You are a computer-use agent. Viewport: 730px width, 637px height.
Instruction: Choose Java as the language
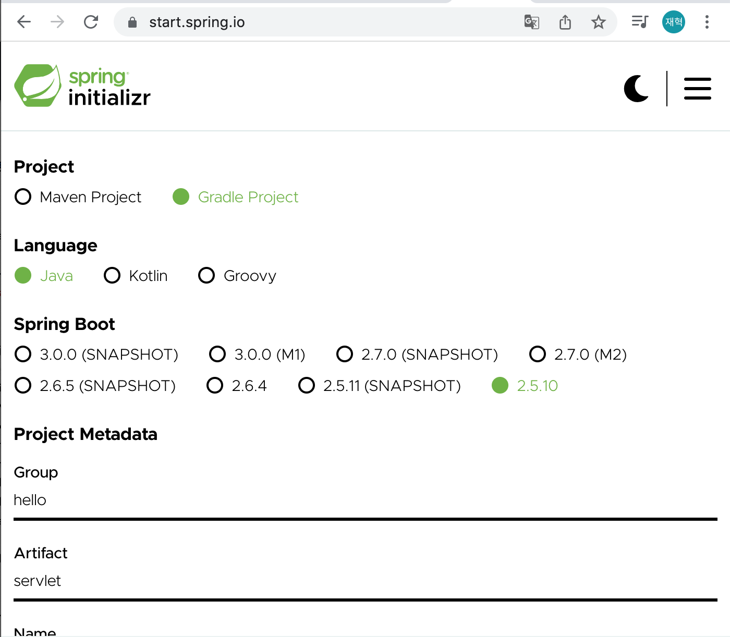[x=44, y=276]
